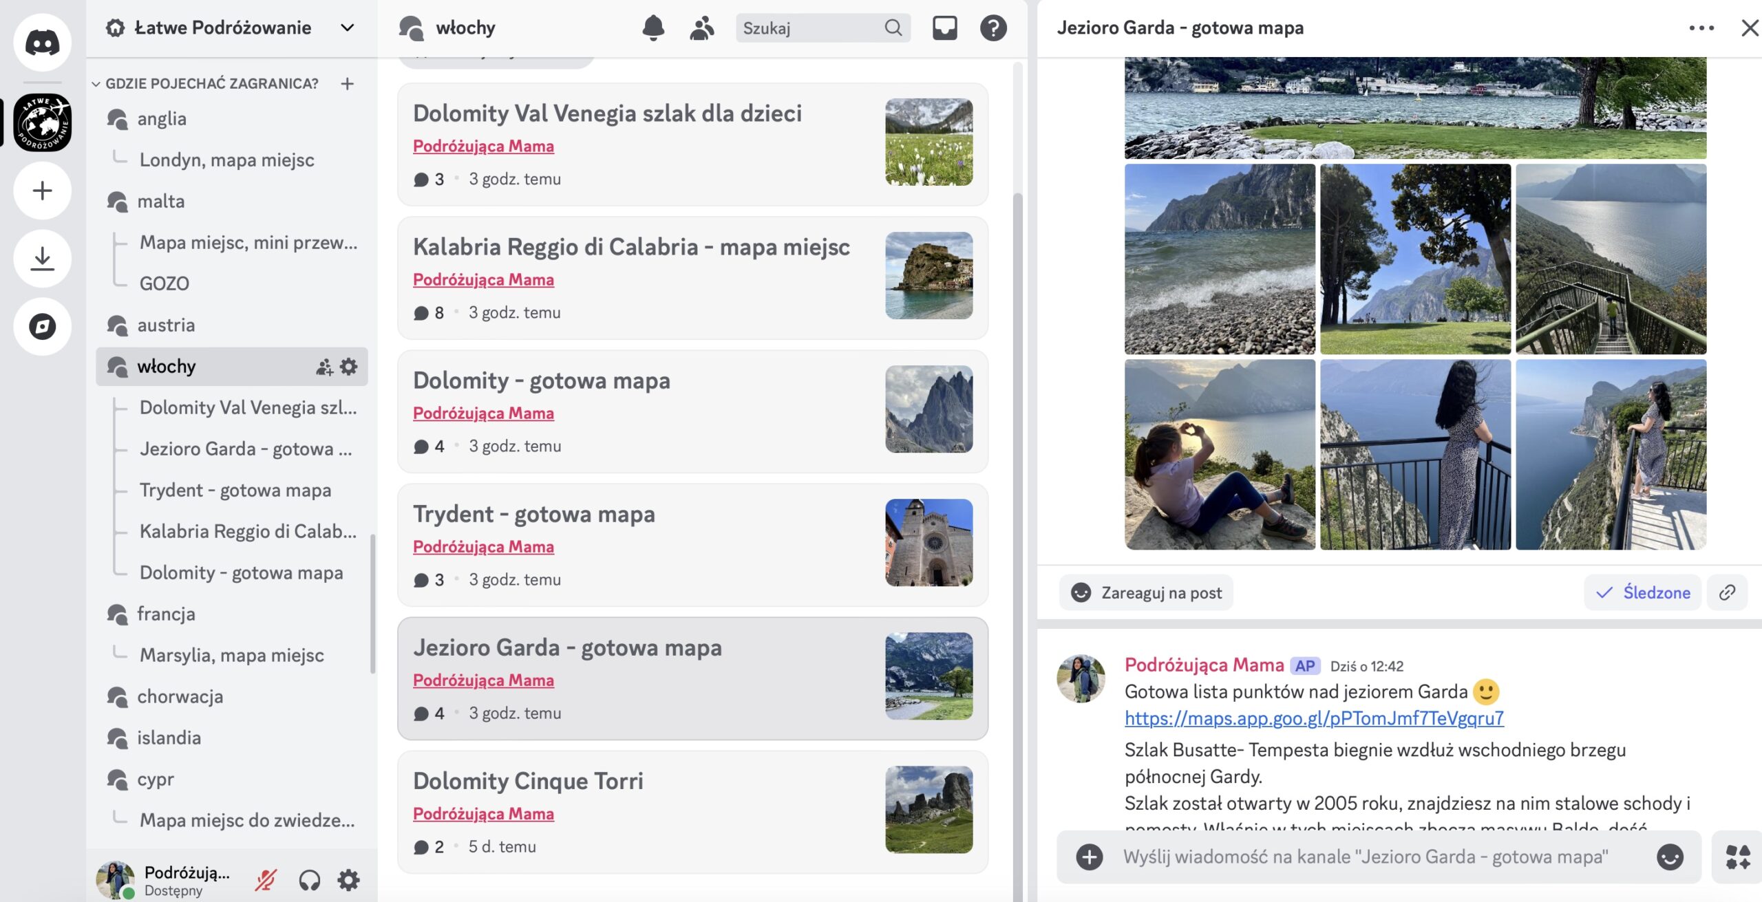Unmute the microphone

[266, 880]
